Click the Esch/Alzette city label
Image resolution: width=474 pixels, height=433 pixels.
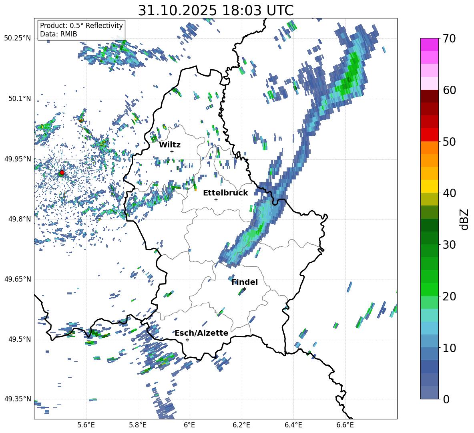coord(202,333)
